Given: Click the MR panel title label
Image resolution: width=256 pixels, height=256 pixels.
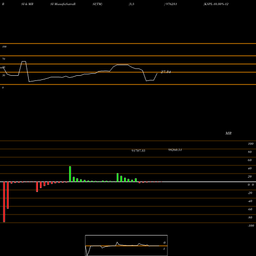Looking at the screenshot, I should click(x=228, y=133).
